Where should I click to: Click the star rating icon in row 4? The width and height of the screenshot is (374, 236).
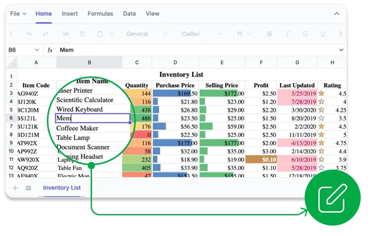click(322, 102)
